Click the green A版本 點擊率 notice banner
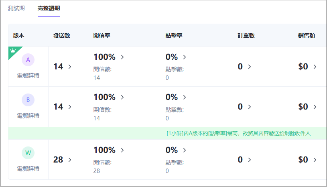 click(x=238, y=133)
